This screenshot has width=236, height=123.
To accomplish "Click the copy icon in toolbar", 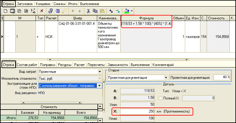I will (x=95, y=11).
